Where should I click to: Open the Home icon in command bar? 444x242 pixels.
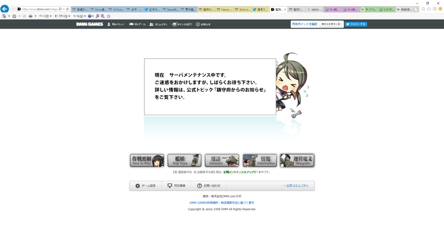[x=4, y=16]
